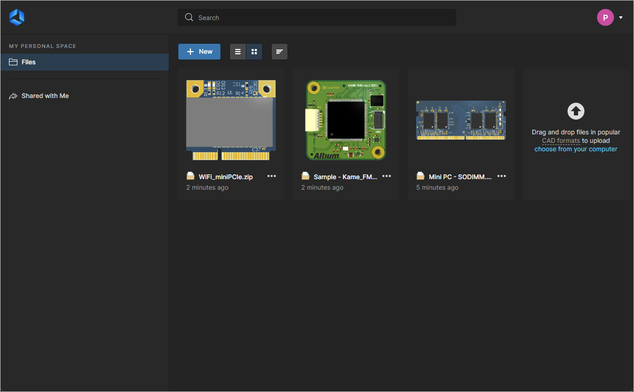Click the New button
Viewport: 634px width, 392px height.
point(199,52)
